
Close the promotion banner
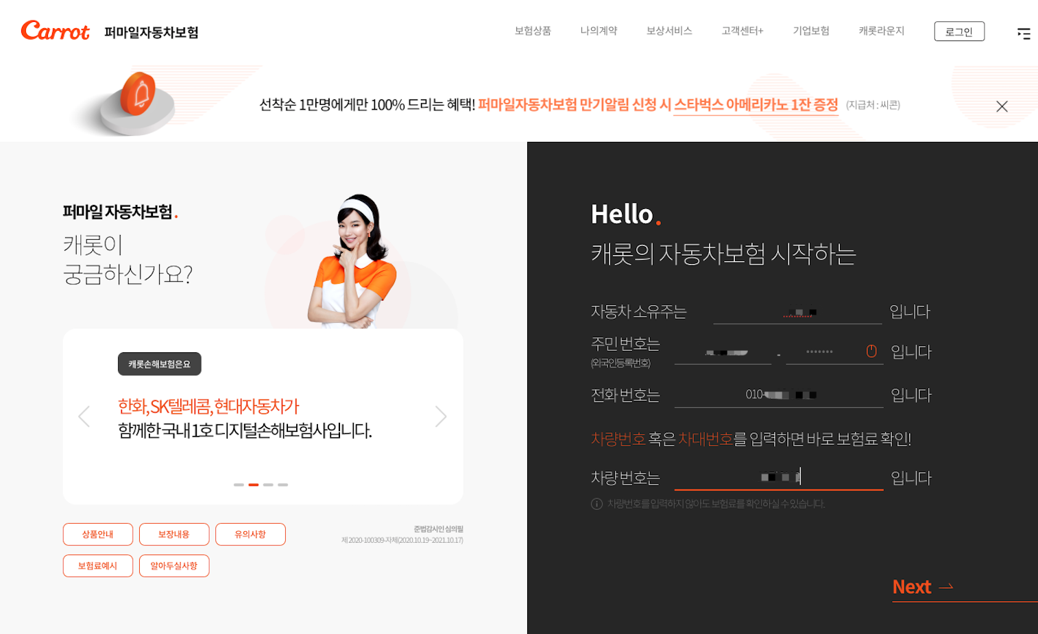click(1002, 106)
